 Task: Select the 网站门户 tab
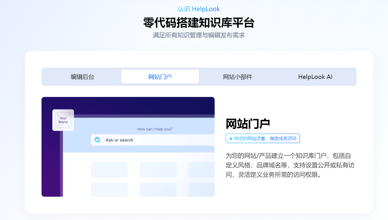pyautogui.click(x=160, y=77)
